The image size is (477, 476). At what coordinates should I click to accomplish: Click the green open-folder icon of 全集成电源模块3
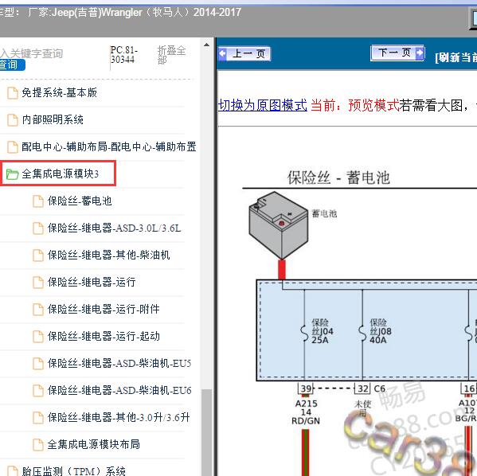click(x=13, y=174)
